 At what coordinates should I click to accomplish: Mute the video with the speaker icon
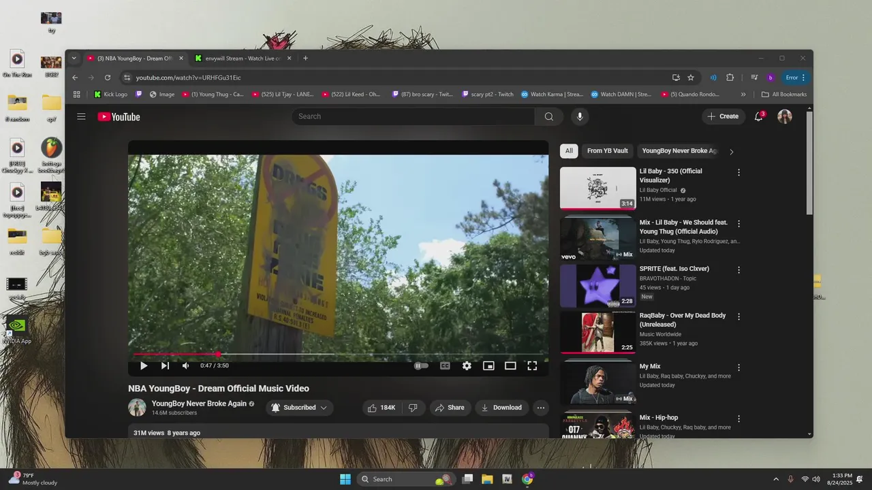(185, 365)
